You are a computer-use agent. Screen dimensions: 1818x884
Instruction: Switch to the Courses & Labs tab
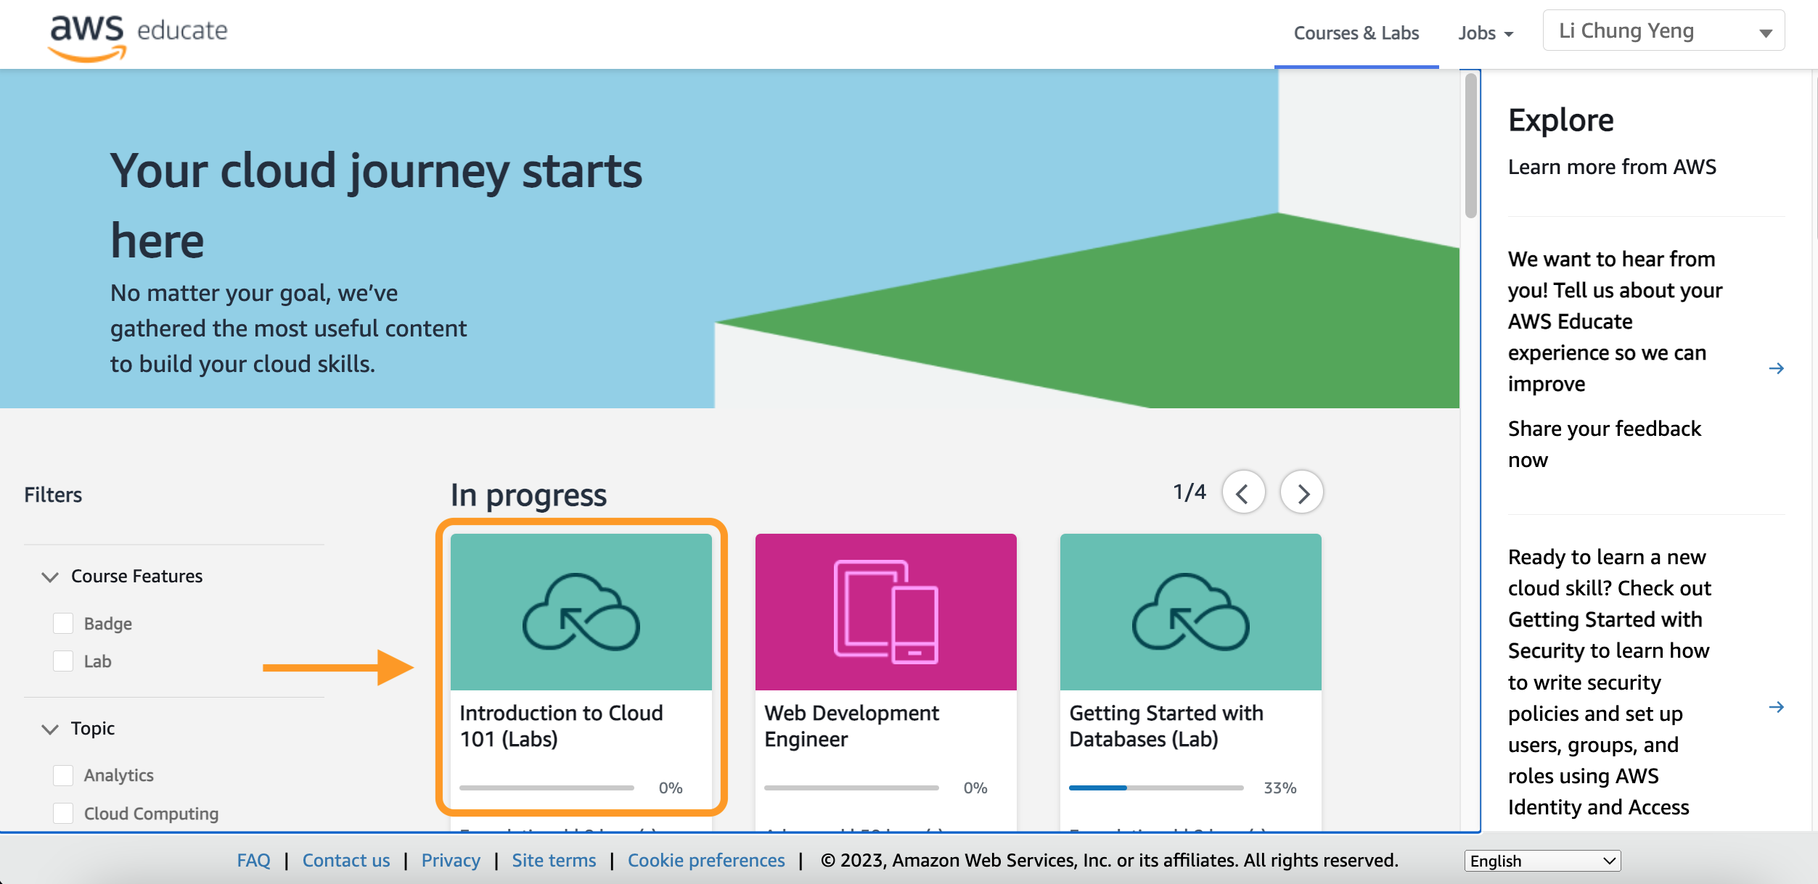(x=1356, y=33)
